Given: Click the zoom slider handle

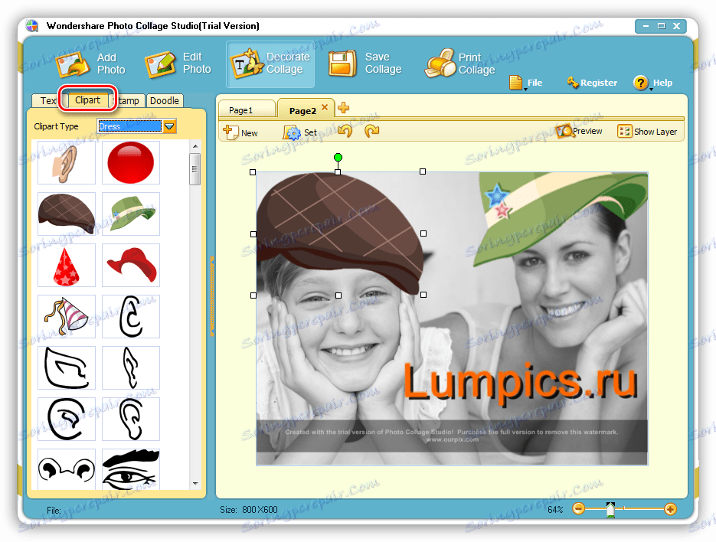Looking at the screenshot, I should [610, 510].
